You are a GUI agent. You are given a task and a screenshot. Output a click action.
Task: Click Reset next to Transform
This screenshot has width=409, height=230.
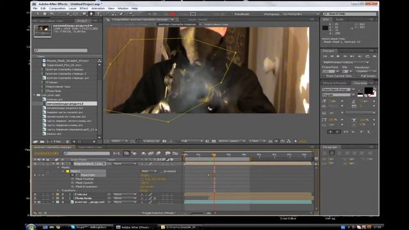144,190
